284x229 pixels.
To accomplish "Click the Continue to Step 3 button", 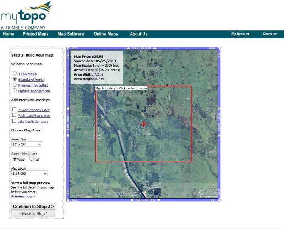I will point(33,206).
